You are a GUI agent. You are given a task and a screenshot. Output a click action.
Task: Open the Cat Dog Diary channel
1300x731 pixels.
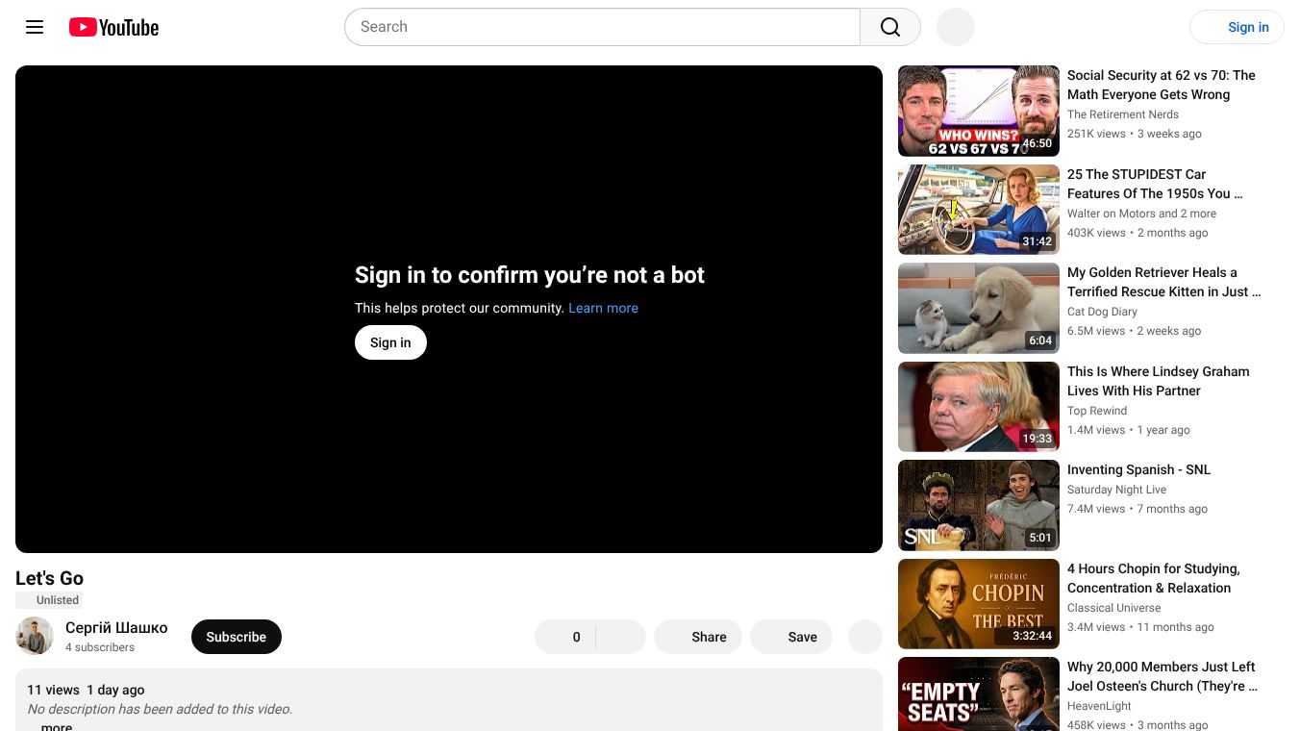pyautogui.click(x=1102, y=312)
